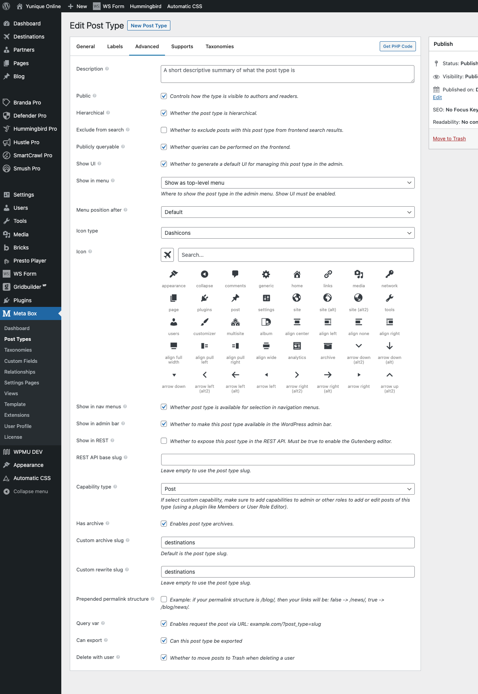Click the Description text area
Image resolution: width=478 pixels, height=694 pixels.
[x=288, y=74]
